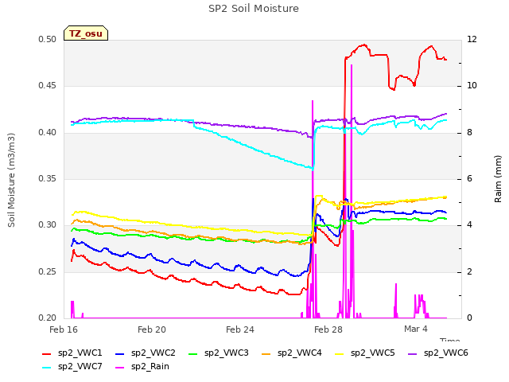Click the Feb 28 x-axis tick label

point(328,329)
